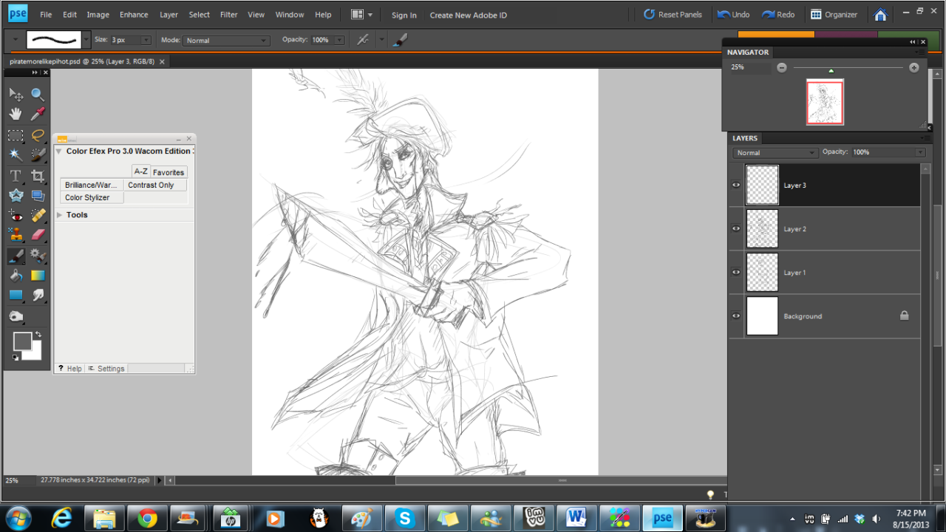This screenshot has width=946, height=532.
Task: Open the workspace layout arrangement dropdown
Action: (361, 15)
